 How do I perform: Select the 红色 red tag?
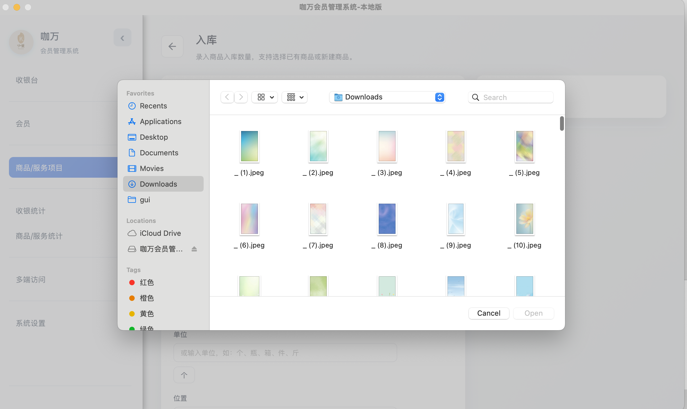click(x=146, y=282)
